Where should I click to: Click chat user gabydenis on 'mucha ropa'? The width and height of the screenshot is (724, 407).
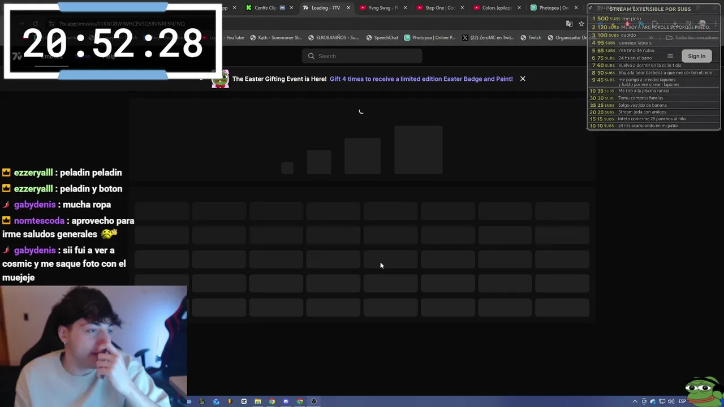[35, 205]
